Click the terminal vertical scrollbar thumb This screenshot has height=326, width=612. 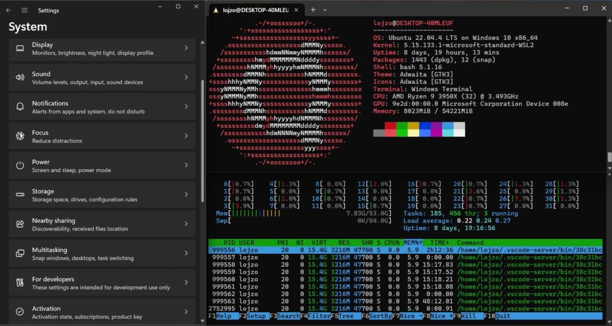click(609, 157)
